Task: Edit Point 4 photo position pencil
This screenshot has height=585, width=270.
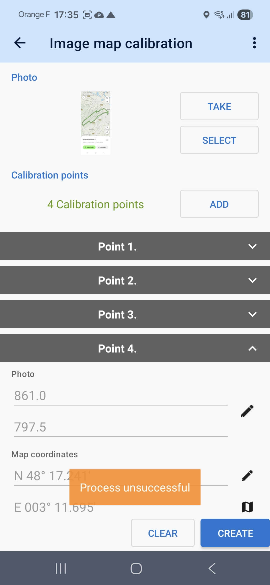Action: point(247,411)
